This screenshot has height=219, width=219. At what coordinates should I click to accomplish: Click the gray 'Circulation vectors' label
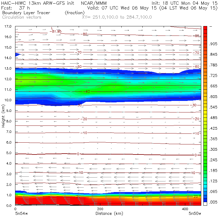pyautogui.click(x=22, y=17)
